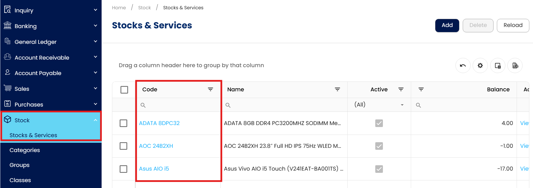Expand the Banking menu chevron
Image resolution: width=533 pixels, height=188 pixels.
tap(95, 26)
